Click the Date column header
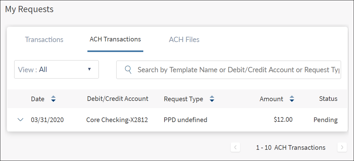Screen dimensions: 354x161 [38, 99]
